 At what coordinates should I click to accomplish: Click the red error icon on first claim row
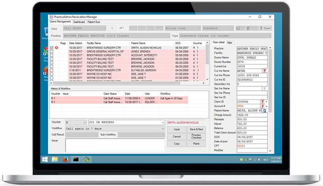56,47
